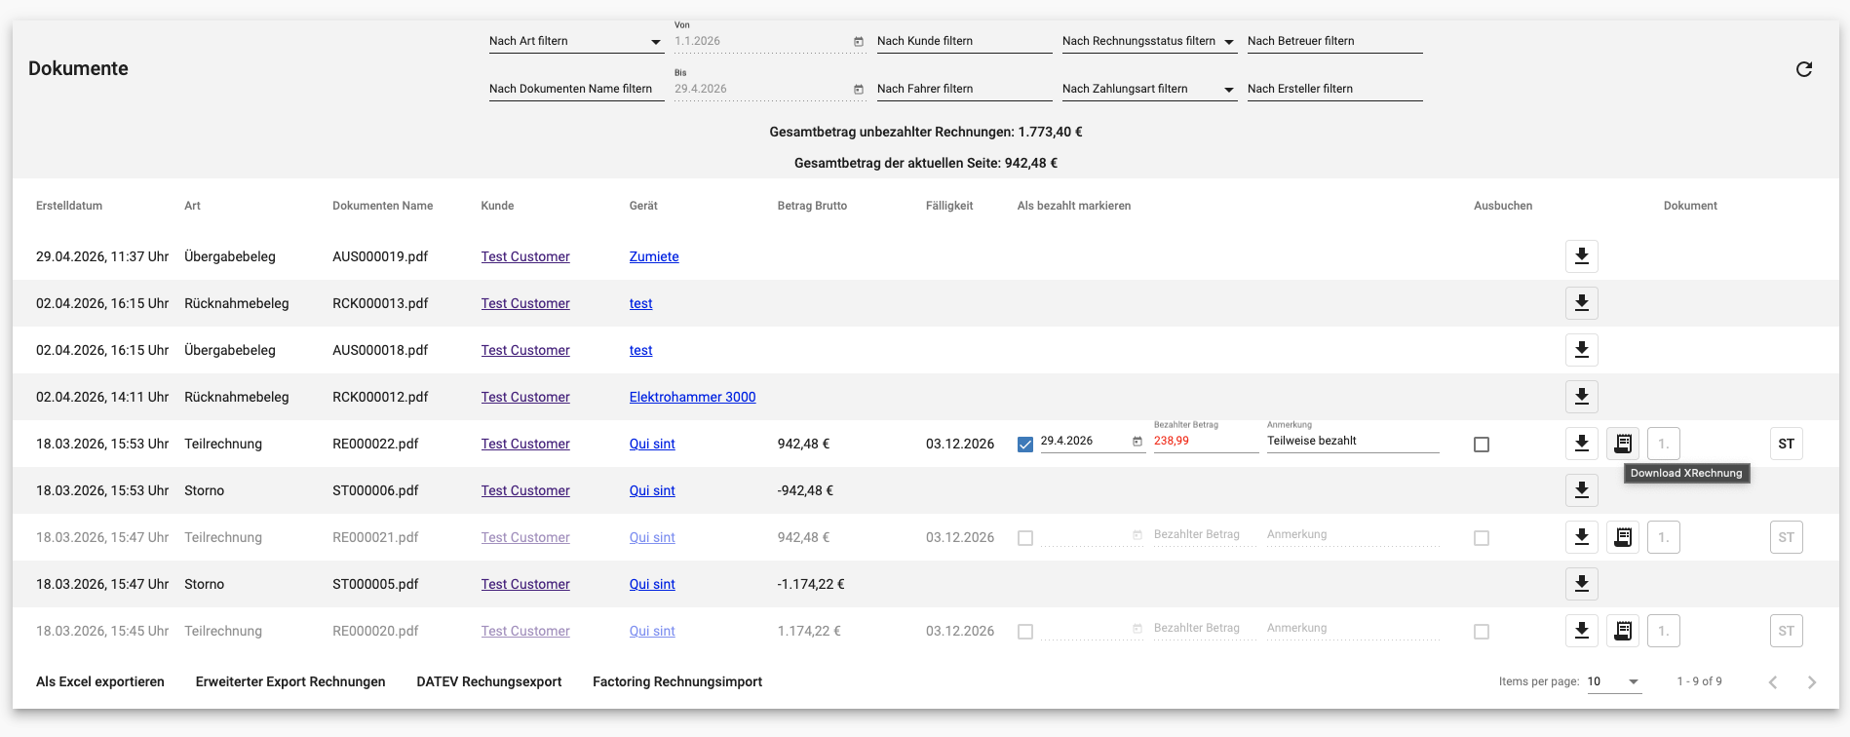Change items per page dropdown
Viewport: 1850px width, 737px height.
click(x=1614, y=681)
